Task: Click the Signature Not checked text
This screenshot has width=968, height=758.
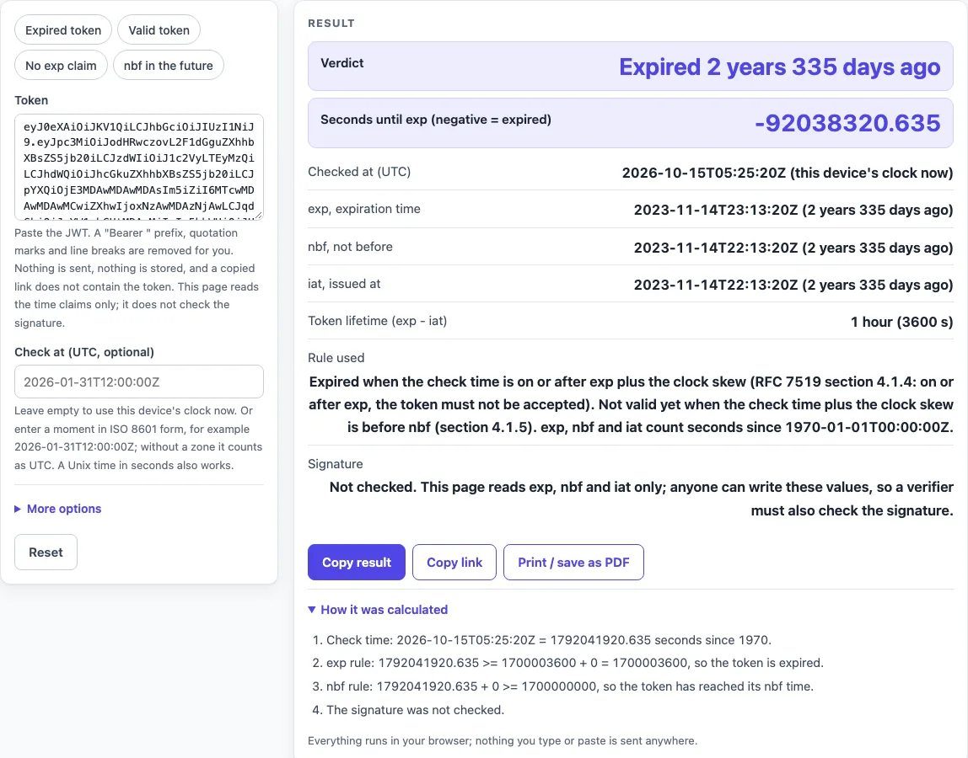Action: pos(642,499)
